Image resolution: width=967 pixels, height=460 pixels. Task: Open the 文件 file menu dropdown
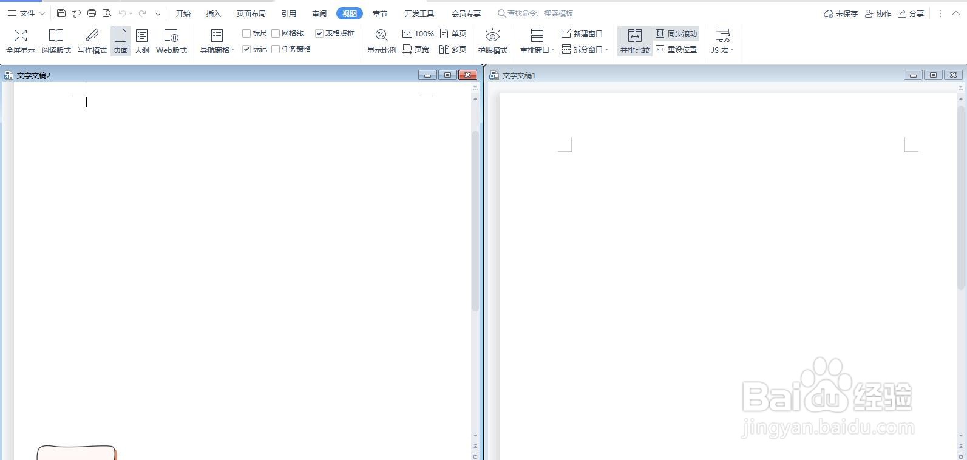click(27, 13)
